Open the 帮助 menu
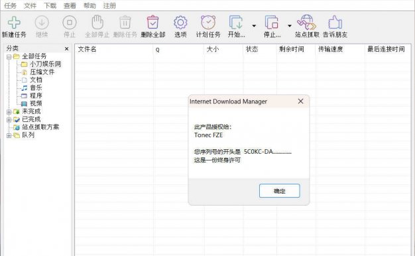This screenshot has width=415, height=256. coord(89,5)
